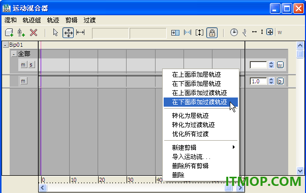
Task: Select the 全部 trackgroup label
Action: pos(24,54)
